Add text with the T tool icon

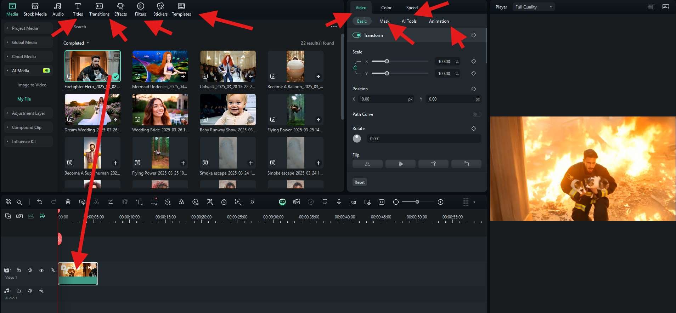pyautogui.click(x=139, y=202)
